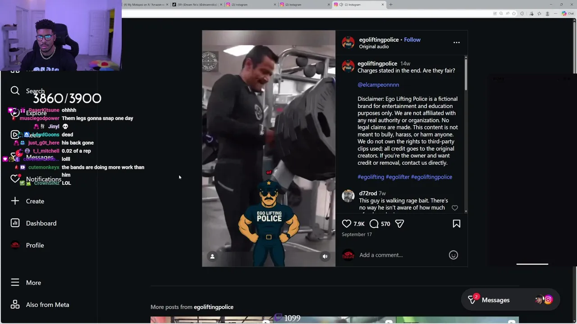The height and width of the screenshot is (324, 577).
Task: Click the 570 comments count
Action: click(x=385, y=224)
